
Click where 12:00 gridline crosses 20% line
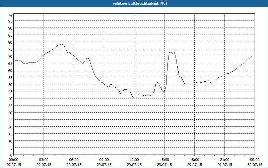tap(134, 127)
